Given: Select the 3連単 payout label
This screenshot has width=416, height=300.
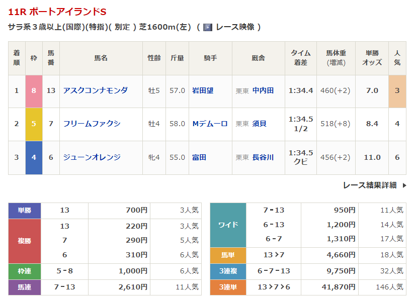Looking at the screenshot, I should click(228, 287).
